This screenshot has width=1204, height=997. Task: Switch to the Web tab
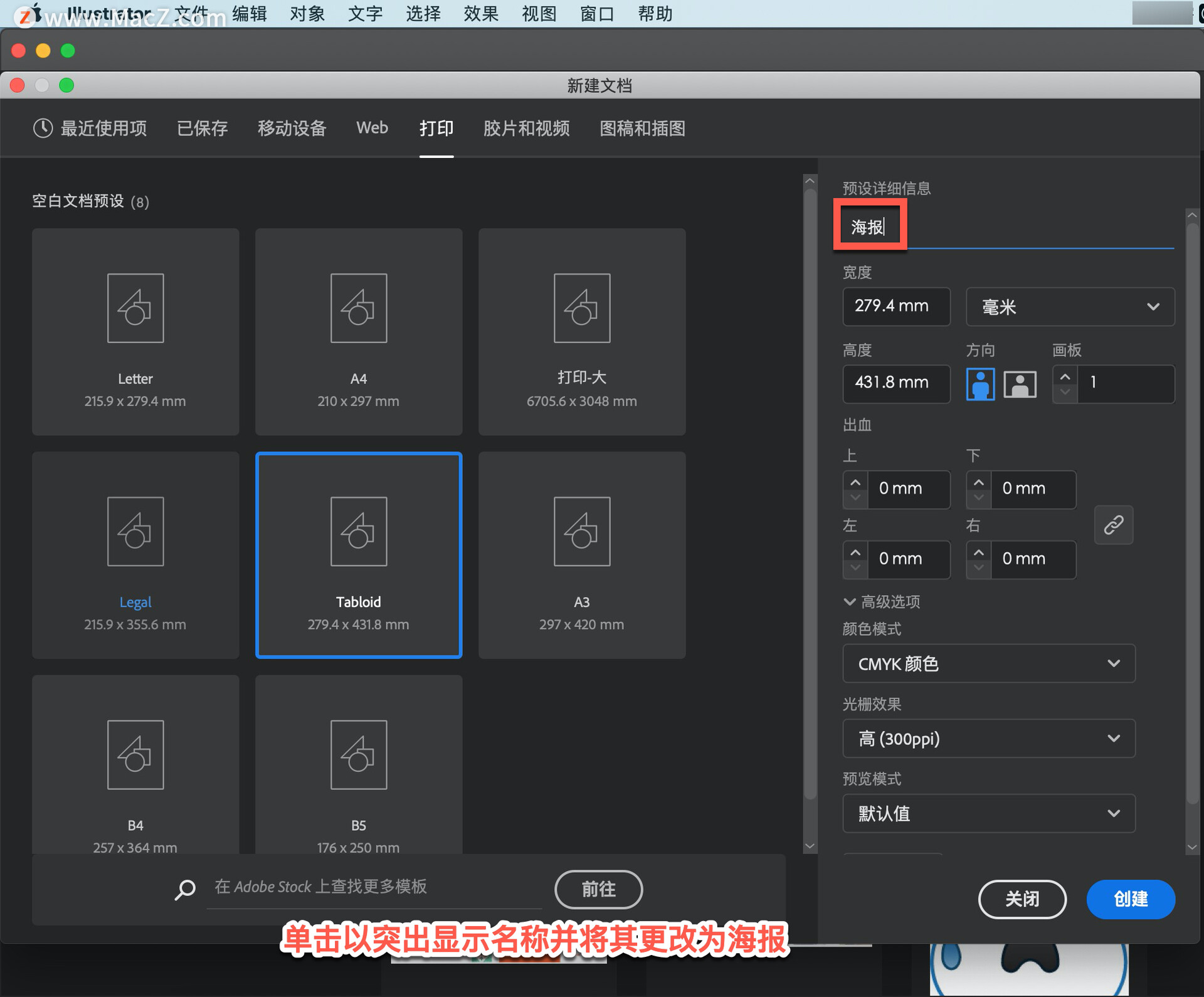click(372, 128)
